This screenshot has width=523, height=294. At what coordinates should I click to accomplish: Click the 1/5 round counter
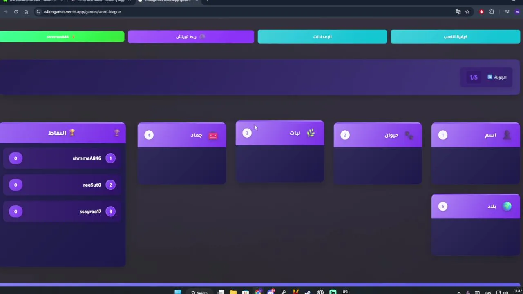(x=474, y=77)
